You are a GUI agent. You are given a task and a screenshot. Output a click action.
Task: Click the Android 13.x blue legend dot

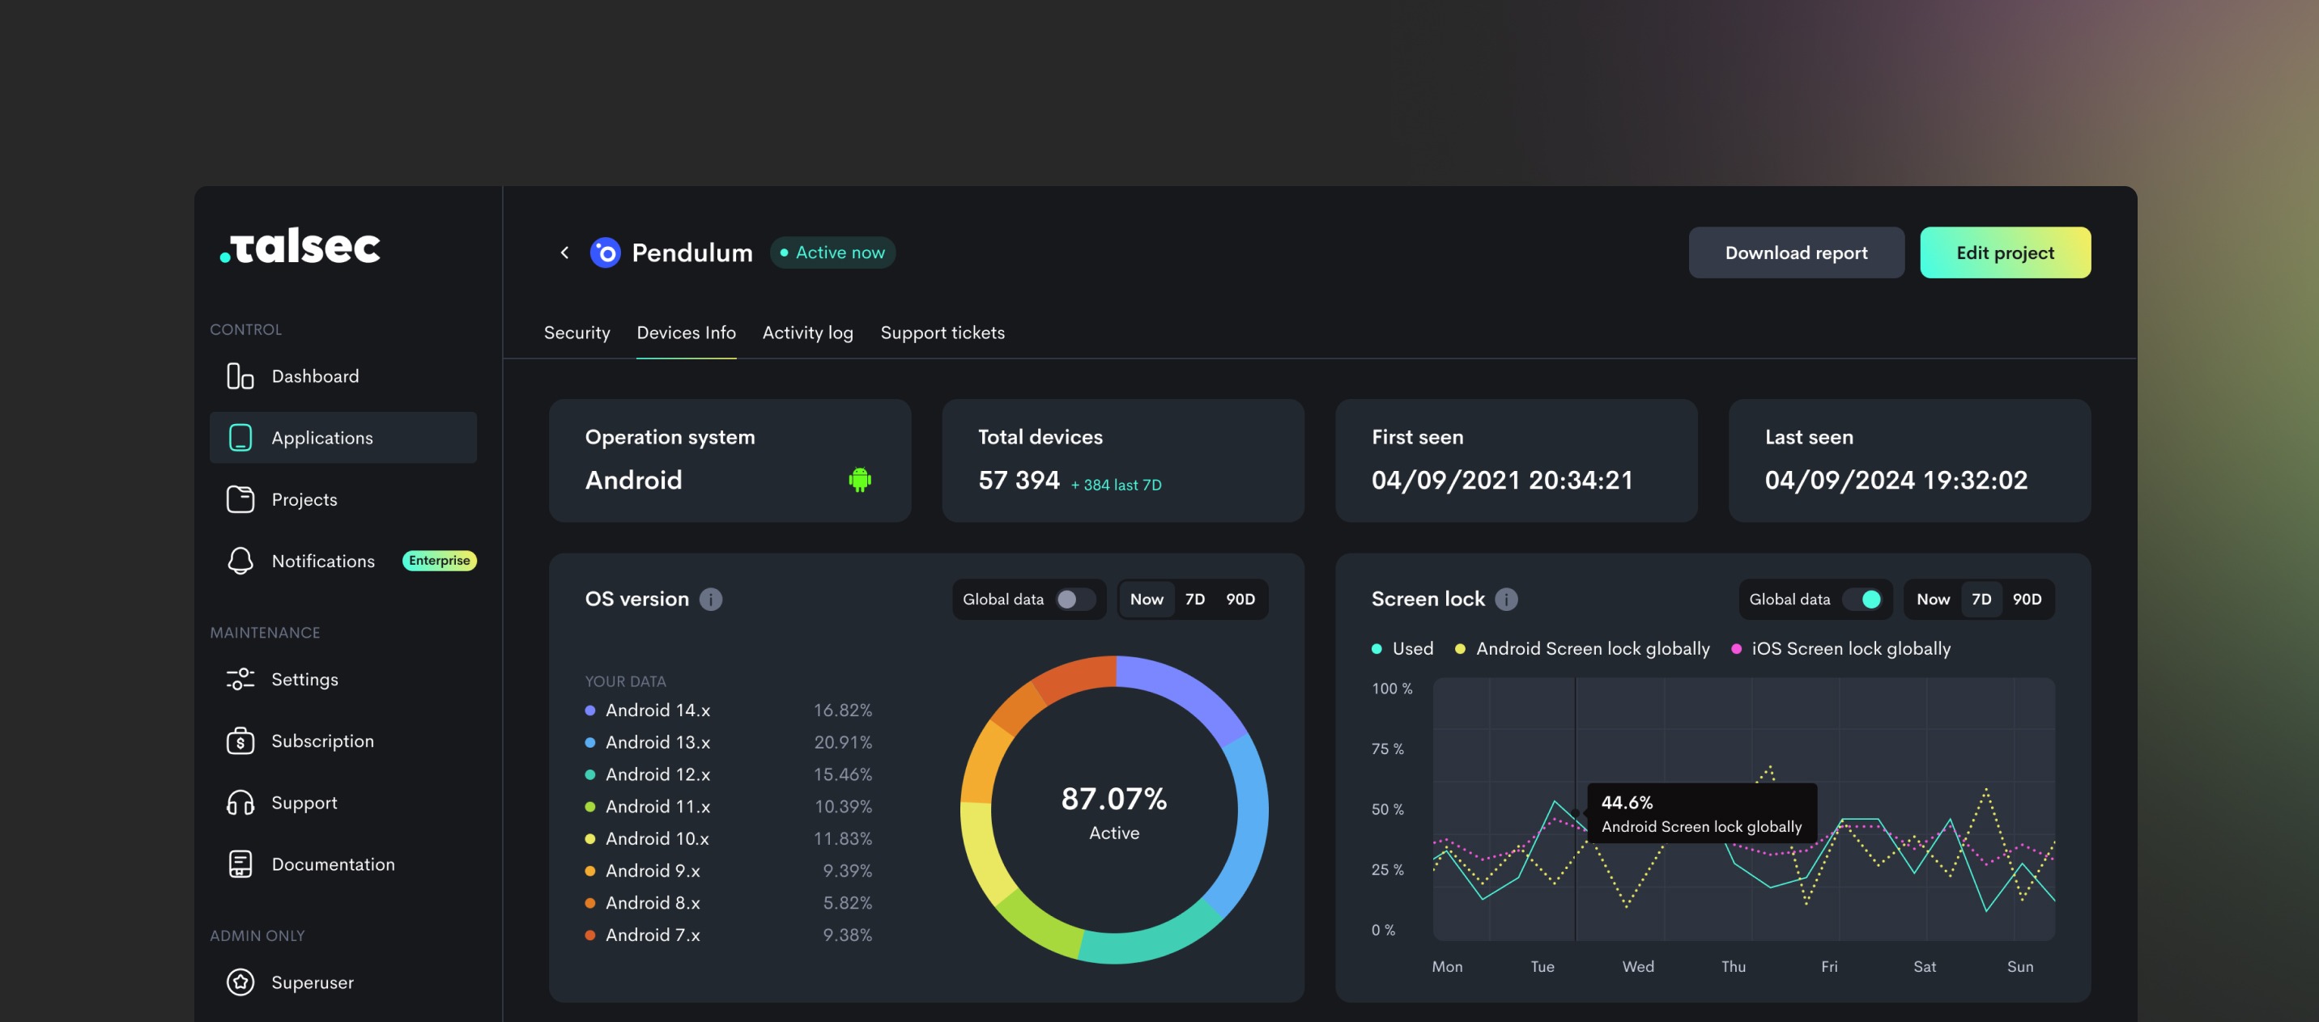point(589,742)
